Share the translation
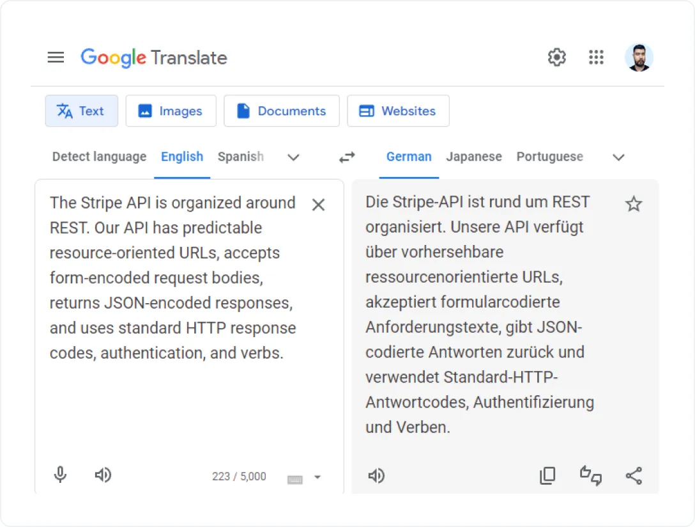 coord(634,476)
